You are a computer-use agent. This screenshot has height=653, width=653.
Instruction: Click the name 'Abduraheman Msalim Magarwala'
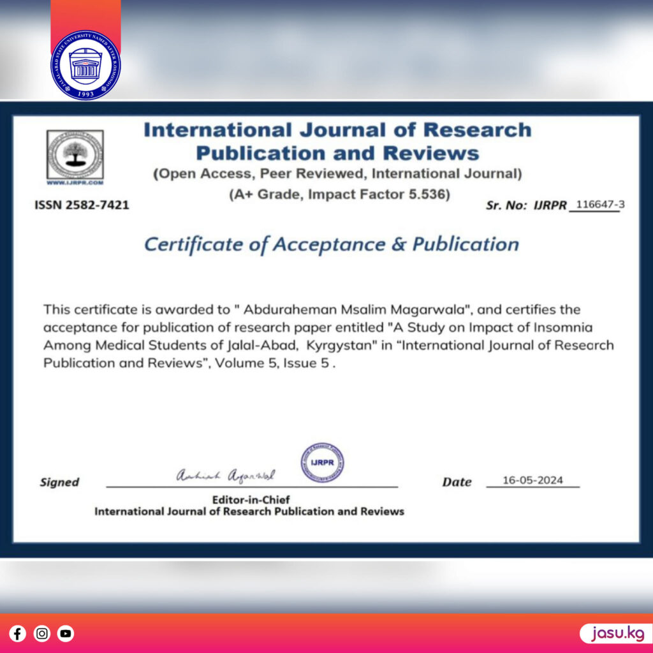coord(354,309)
